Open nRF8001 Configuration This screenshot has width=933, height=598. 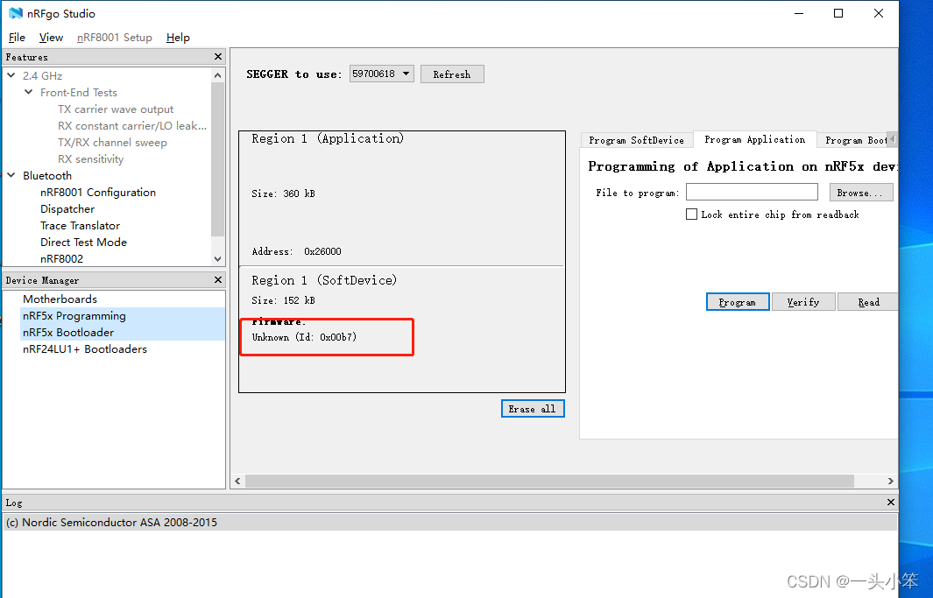point(98,192)
